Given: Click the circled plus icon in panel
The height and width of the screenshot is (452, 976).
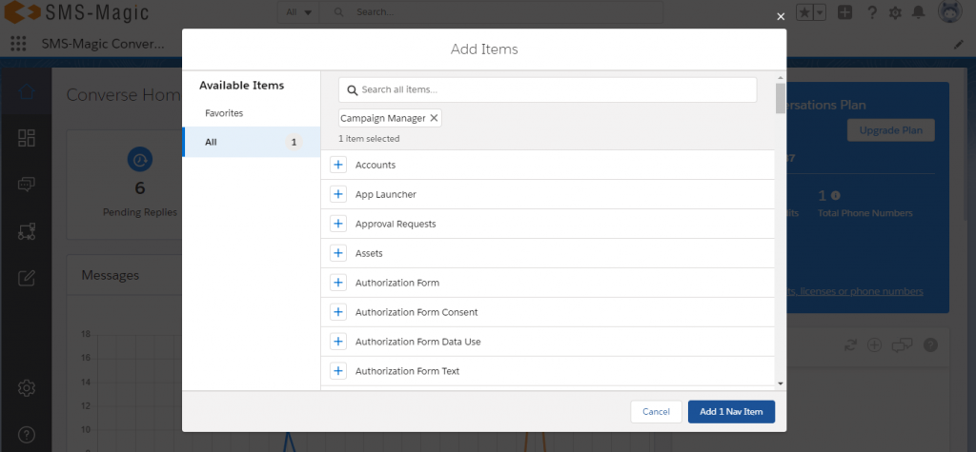Looking at the screenshot, I should (875, 345).
